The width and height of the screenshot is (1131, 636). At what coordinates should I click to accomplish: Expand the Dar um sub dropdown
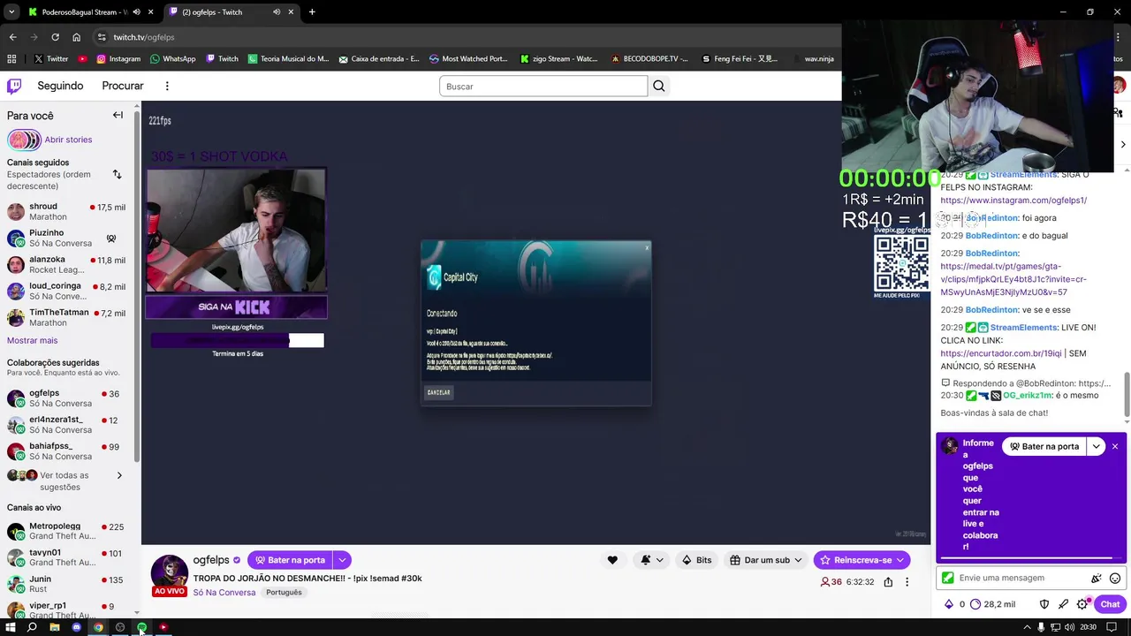tap(798, 560)
